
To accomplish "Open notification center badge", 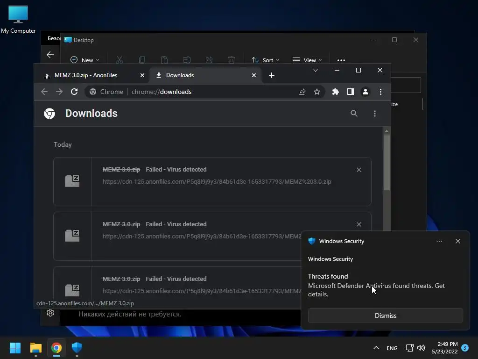I will tap(465, 348).
